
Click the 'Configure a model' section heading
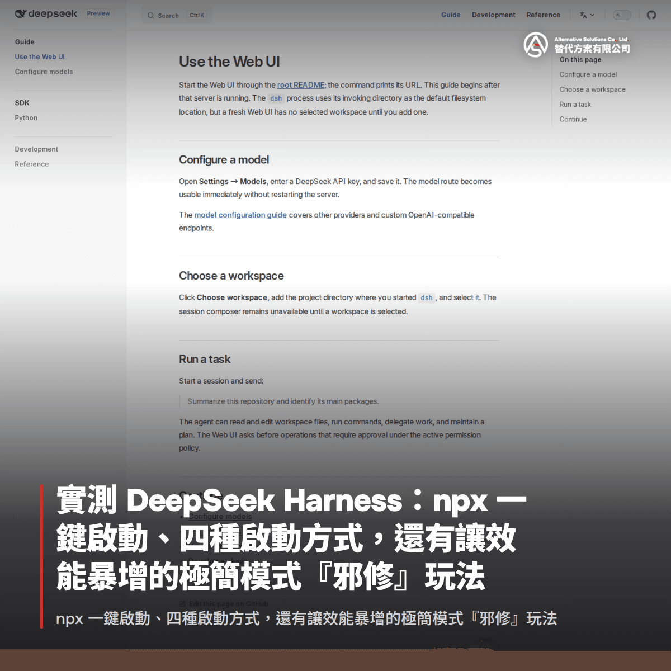pos(224,160)
